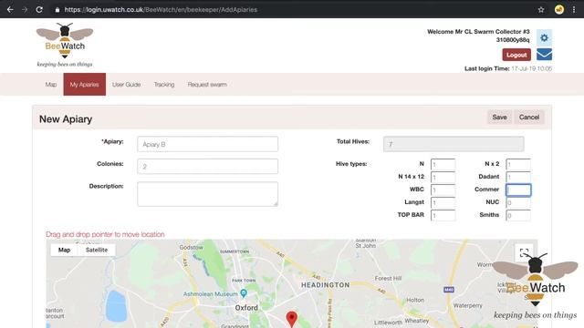Click the TOP BAR hive count field
584x328 pixels.
tap(443, 215)
